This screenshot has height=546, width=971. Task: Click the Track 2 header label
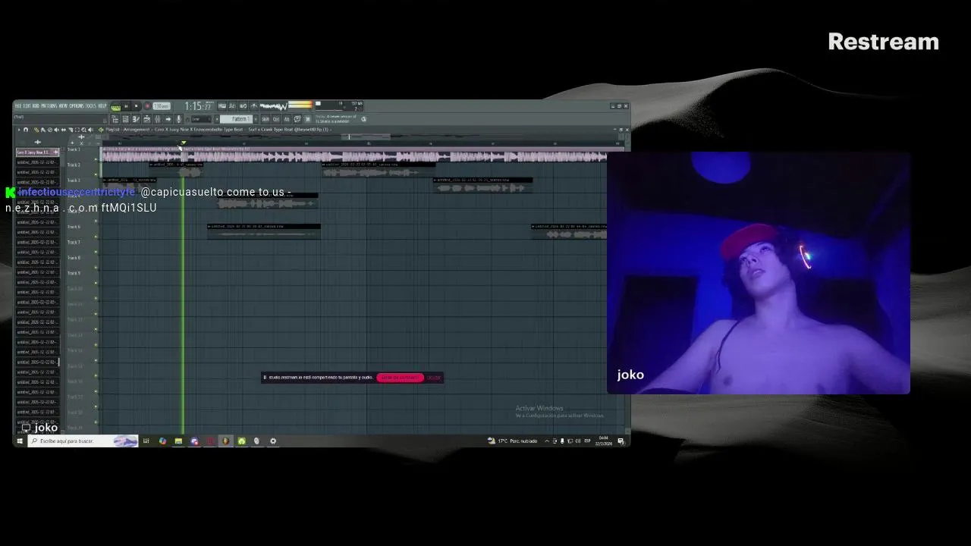click(74, 165)
